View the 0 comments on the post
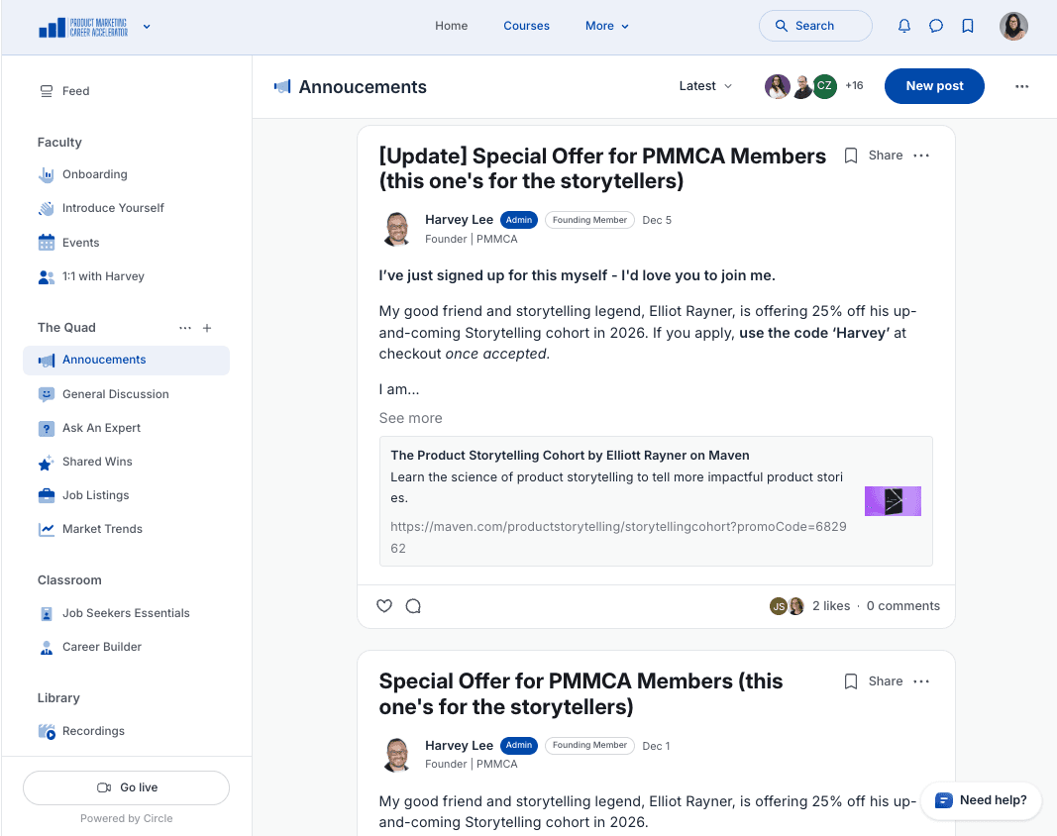1057x836 pixels. coord(903,606)
